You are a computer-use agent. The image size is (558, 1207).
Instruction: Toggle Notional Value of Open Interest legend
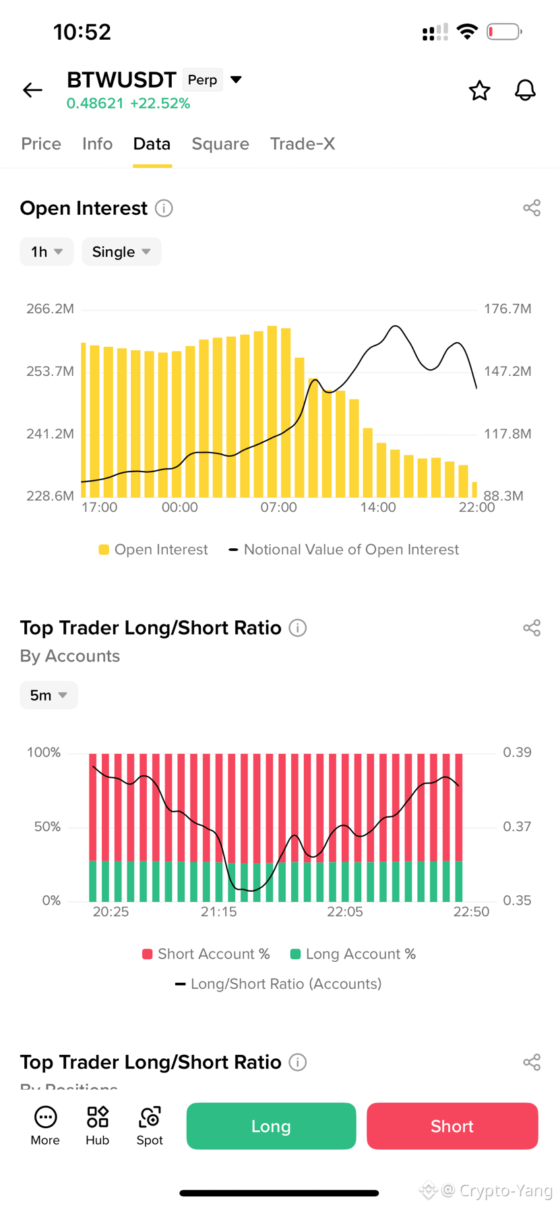tap(344, 550)
